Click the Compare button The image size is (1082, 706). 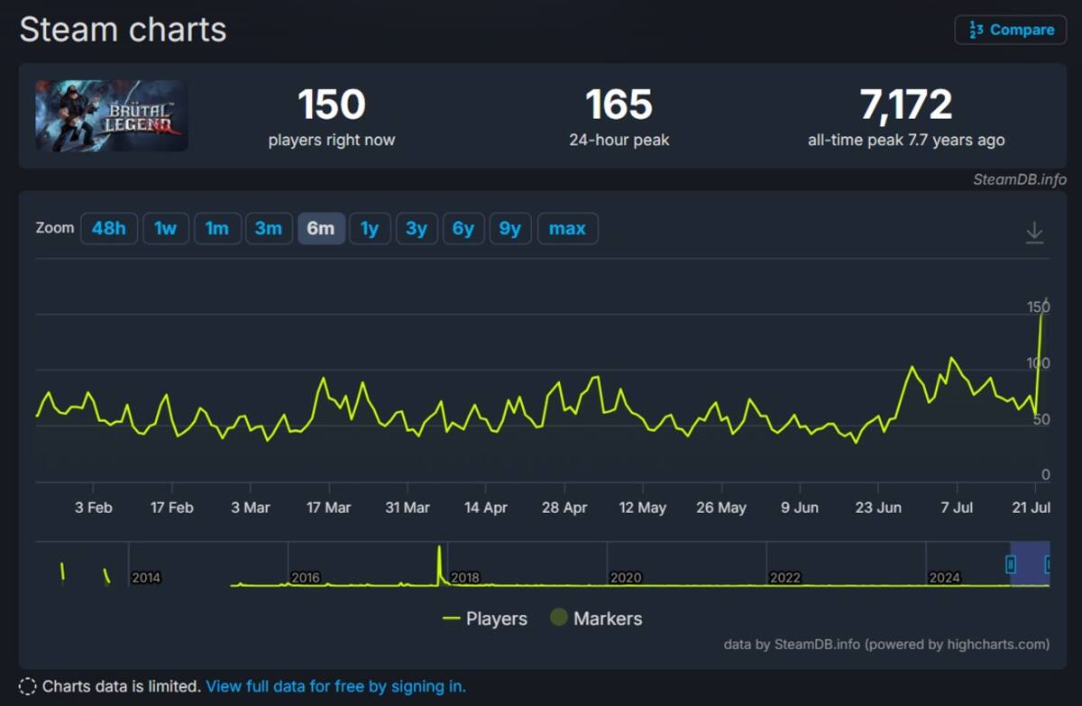pos(1010,30)
